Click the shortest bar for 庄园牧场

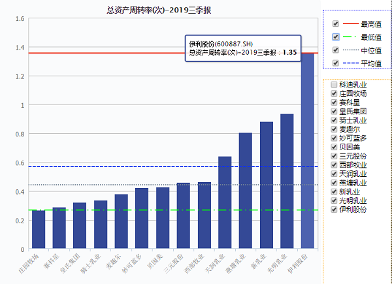click(39, 230)
